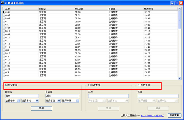Click the disabled 查询 button under 车次
Screen dimensions: 184x120
[x=108, y=108]
